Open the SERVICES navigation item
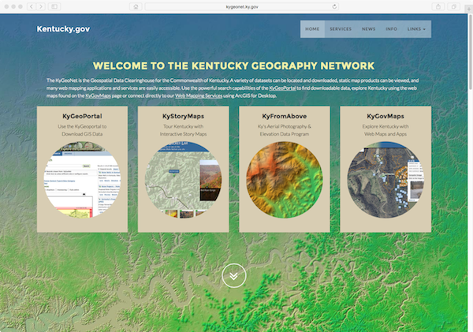The width and height of the screenshot is (473, 332). coord(341,29)
